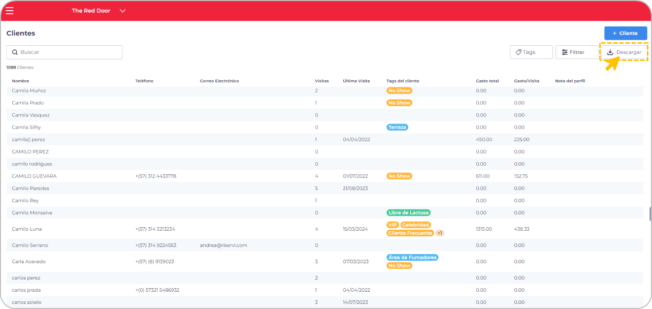Click the Celebridad tag
The image size is (652, 309).
point(415,225)
